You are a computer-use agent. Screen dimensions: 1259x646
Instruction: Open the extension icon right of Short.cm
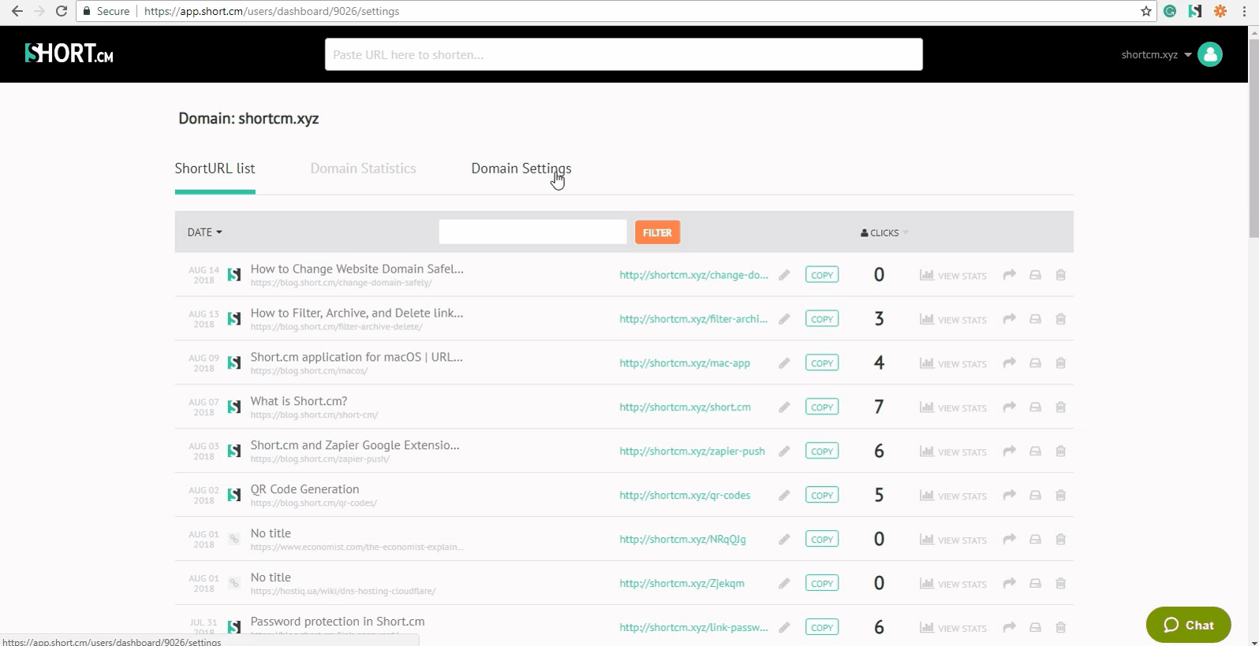pyautogui.click(x=1220, y=11)
